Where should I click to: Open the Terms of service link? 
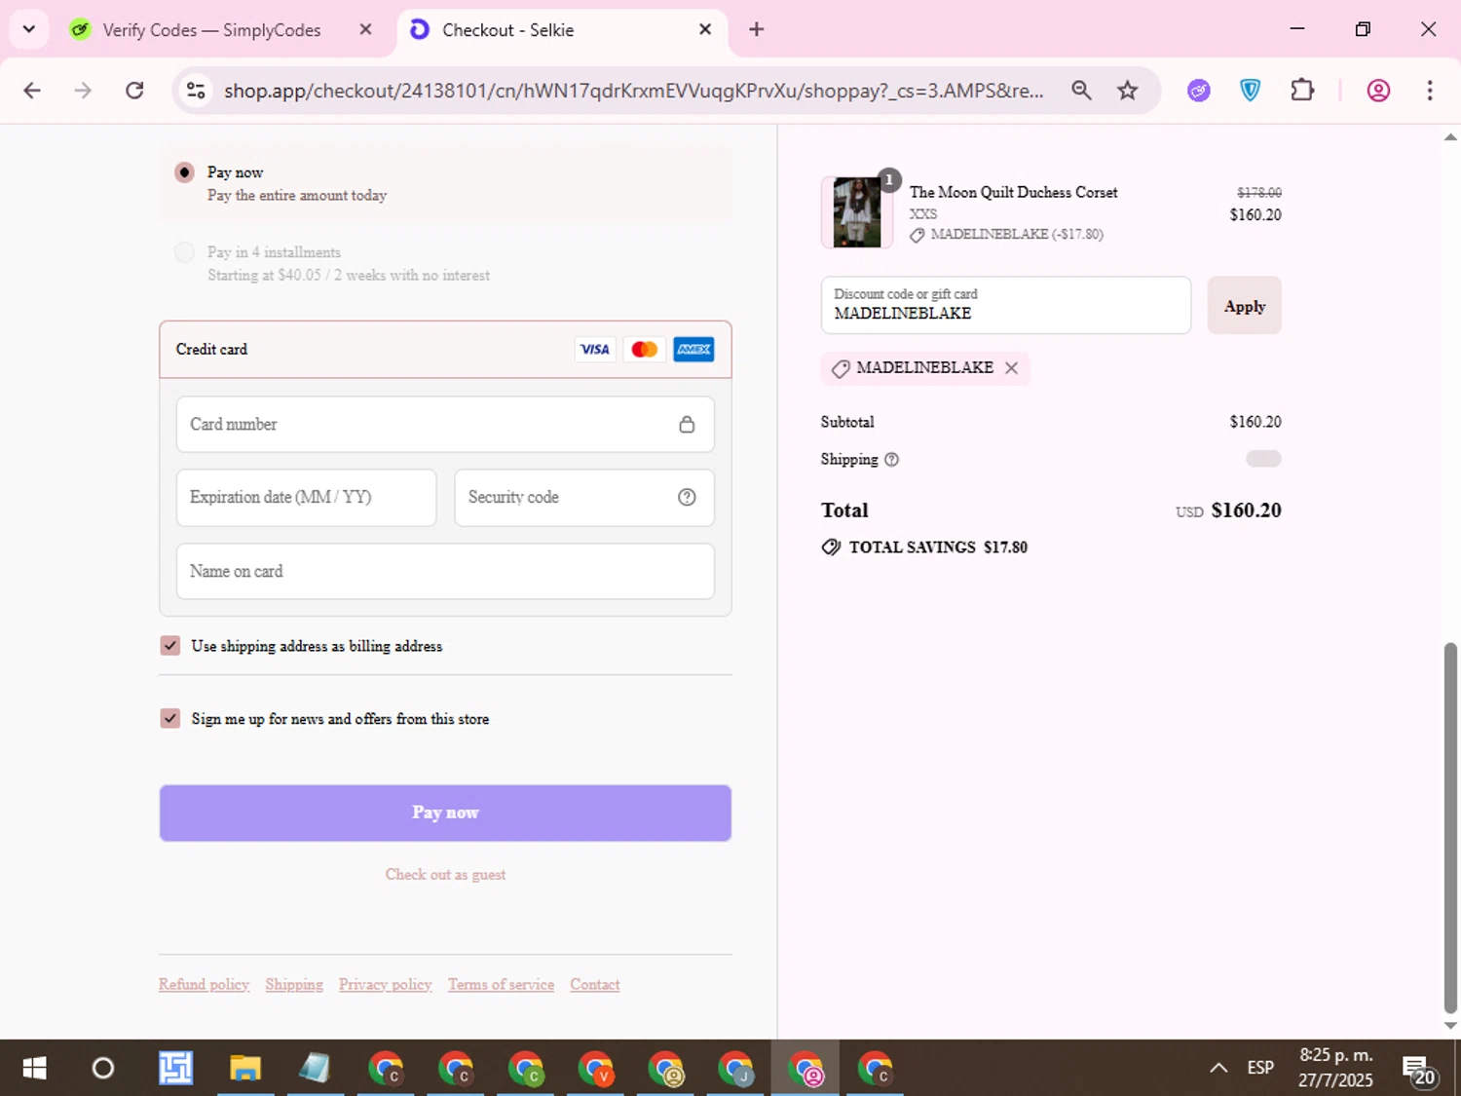[x=501, y=985]
